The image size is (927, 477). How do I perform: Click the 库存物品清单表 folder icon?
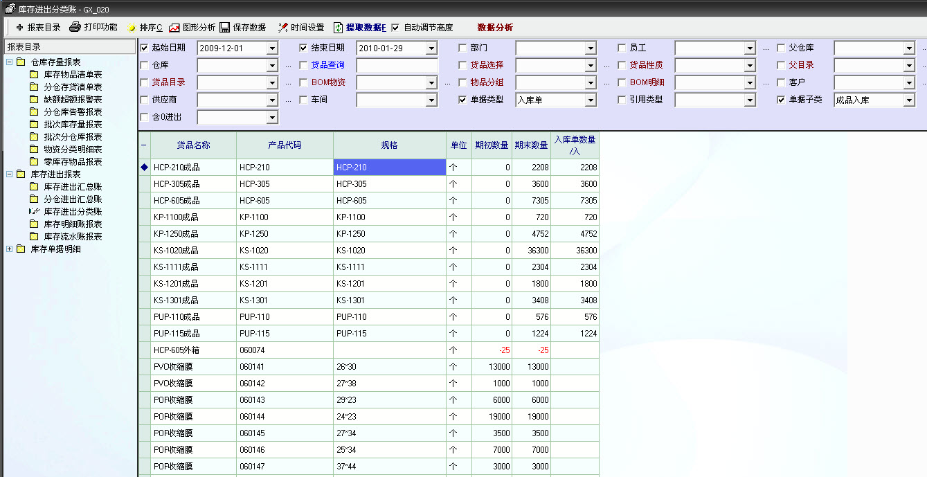click(34, 75)
